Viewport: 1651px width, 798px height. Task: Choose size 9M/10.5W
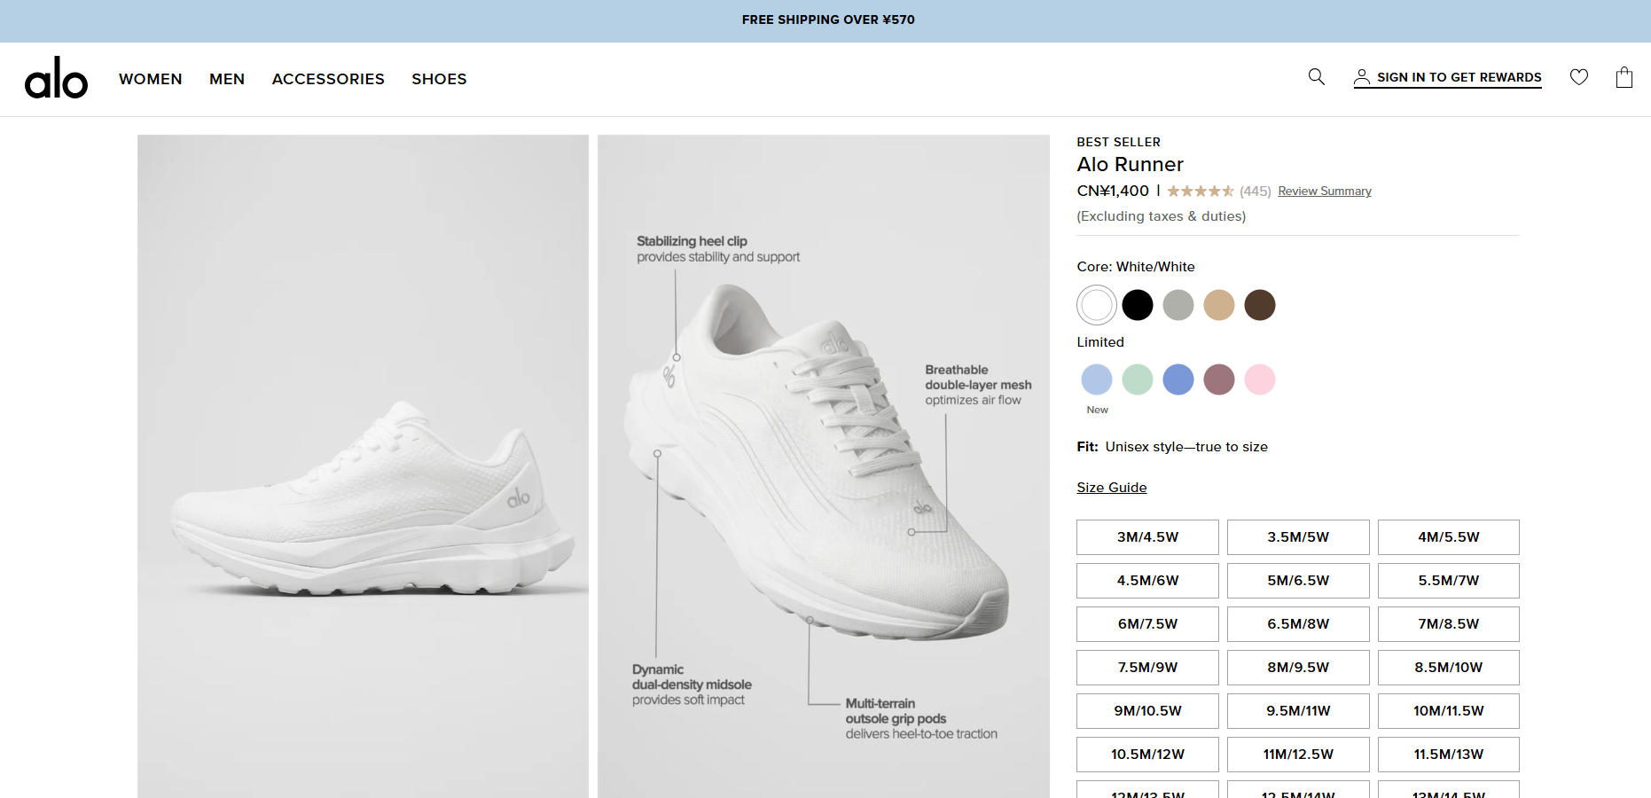pos(1147,711)
